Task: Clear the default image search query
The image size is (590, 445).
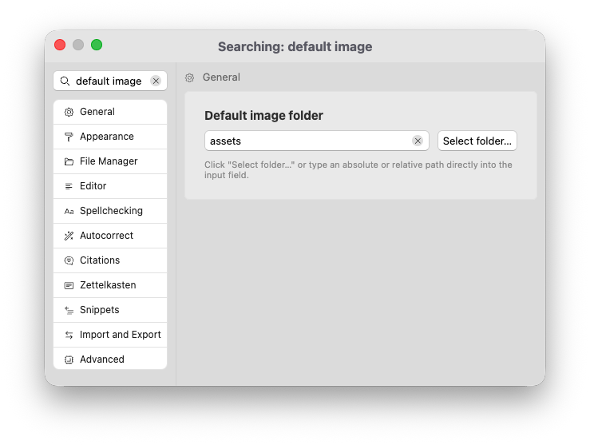Action: (x=156, y=81)
